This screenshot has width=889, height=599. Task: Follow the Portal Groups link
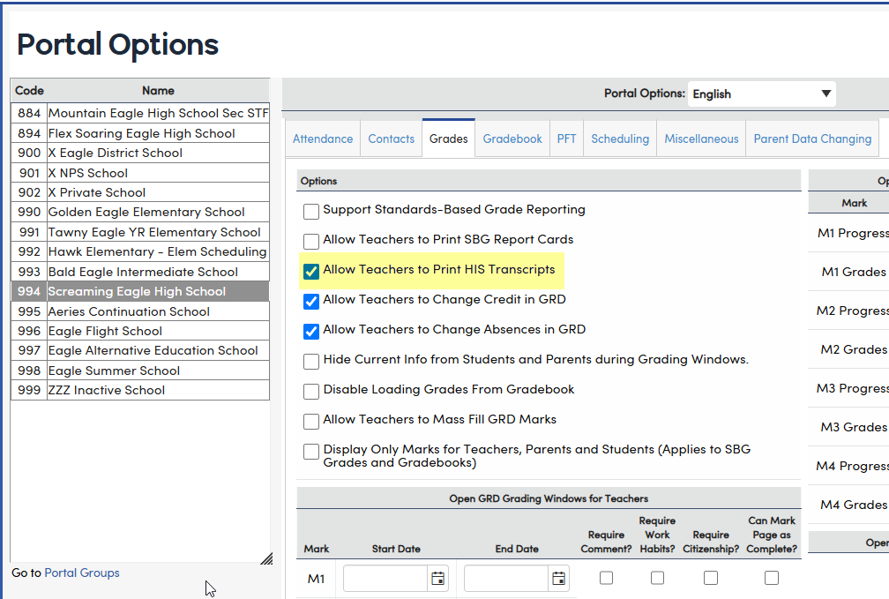(x=82, y=573)
